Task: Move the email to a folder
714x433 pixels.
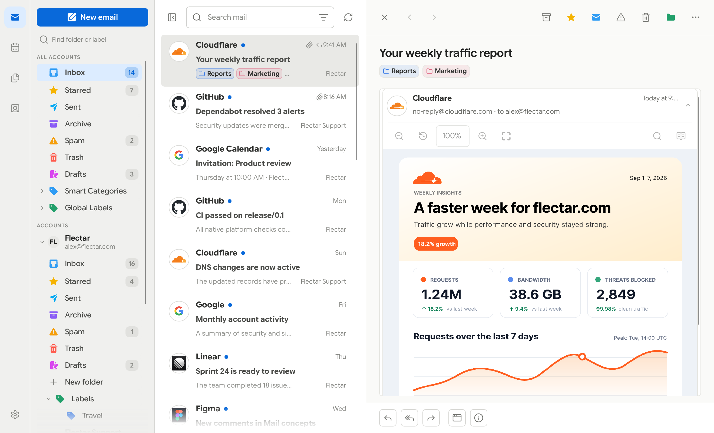Action: [670, 17]
